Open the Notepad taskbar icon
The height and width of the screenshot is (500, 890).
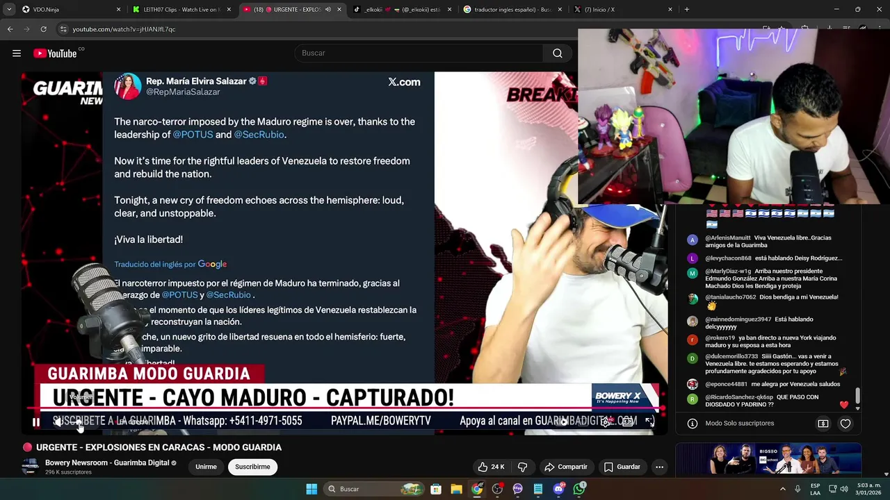click(538, 489)
